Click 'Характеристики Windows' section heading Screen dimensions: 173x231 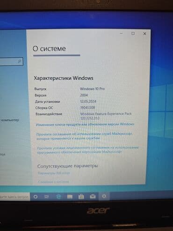tap(64, 78)
